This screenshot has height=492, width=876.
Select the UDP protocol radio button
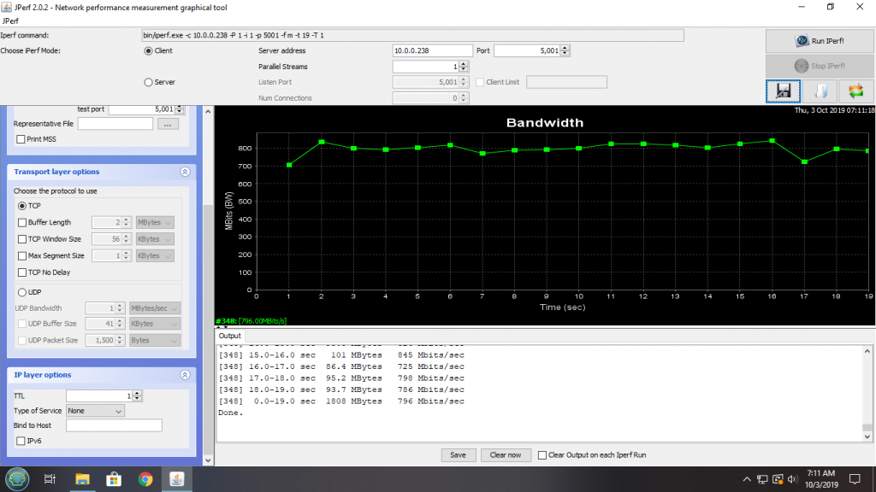point(22,292)
